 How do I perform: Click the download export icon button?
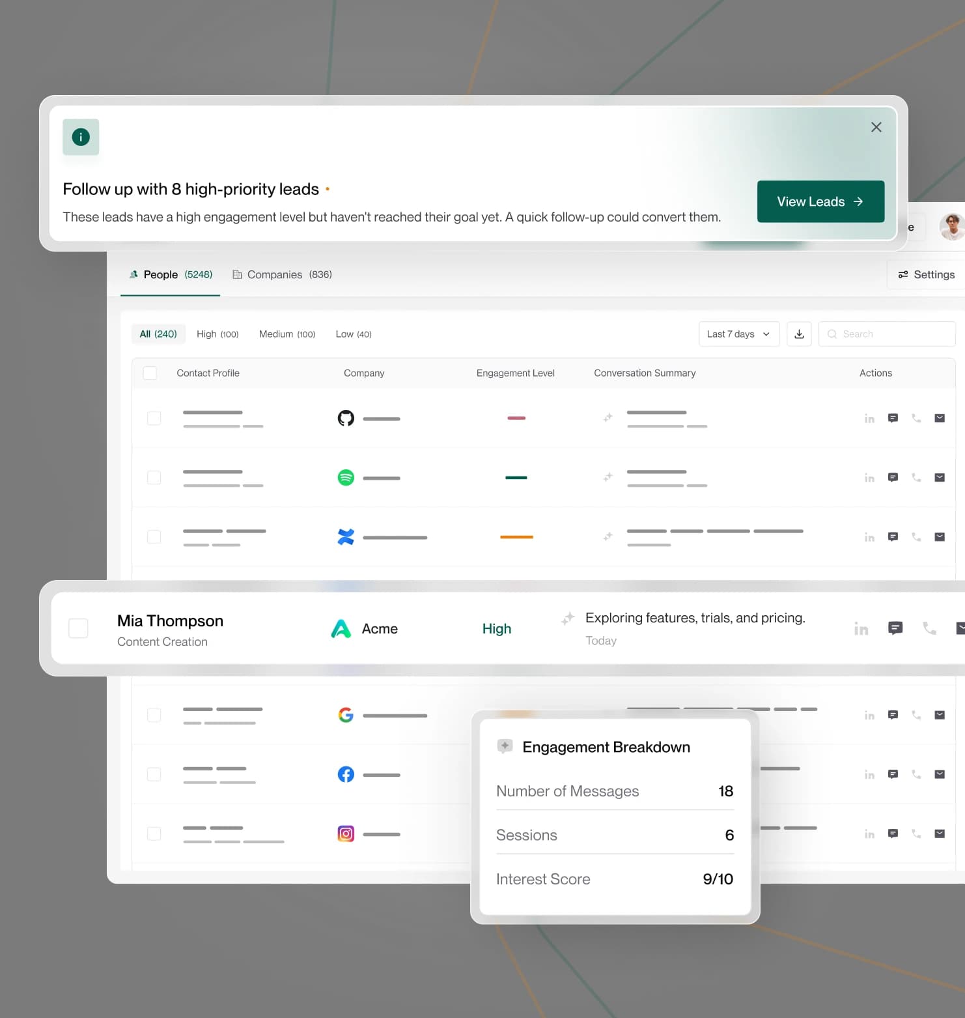tap(799, 334)
